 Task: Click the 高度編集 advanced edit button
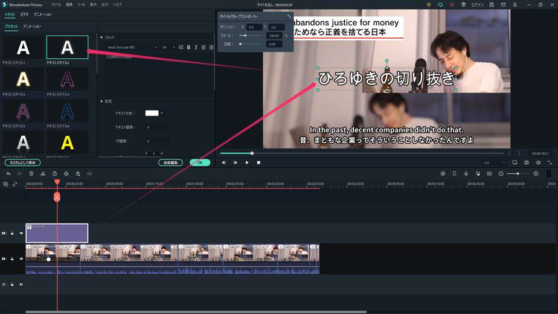coord(170,162)
